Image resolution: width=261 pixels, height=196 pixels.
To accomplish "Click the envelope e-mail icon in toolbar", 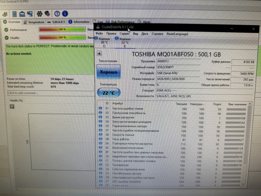I will [22, 14].
